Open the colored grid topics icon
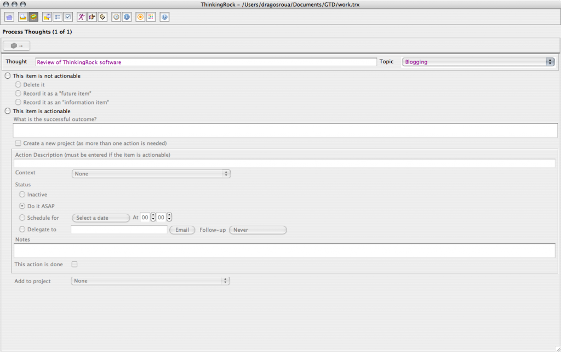This screenshot has height=352, width=561. coord(151,17)
